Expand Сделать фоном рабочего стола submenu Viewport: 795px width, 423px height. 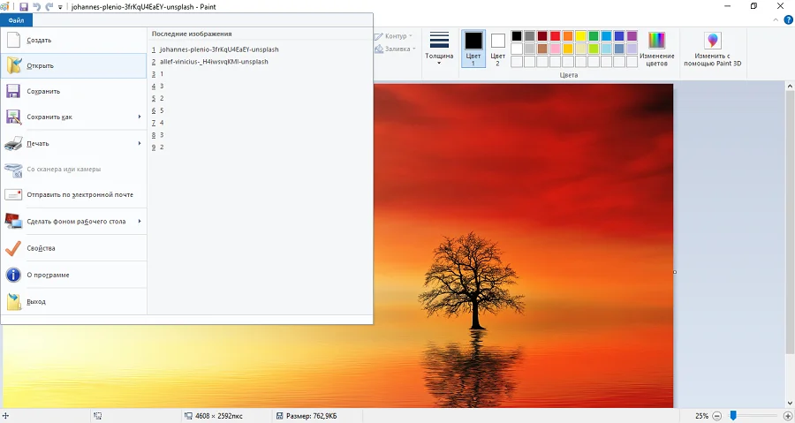point(140,222)
